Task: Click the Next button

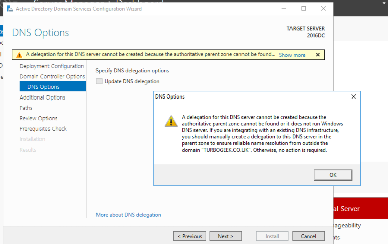Action: coord(226,236)
